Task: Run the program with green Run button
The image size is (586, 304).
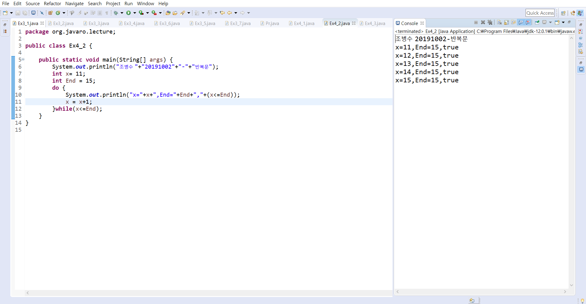Action: tap(128, 13)
